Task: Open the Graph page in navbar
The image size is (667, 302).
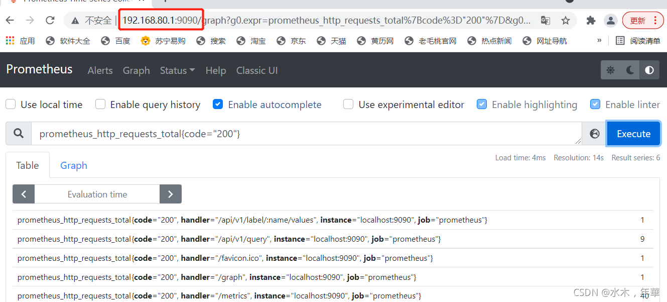Action: coord(137,70)
